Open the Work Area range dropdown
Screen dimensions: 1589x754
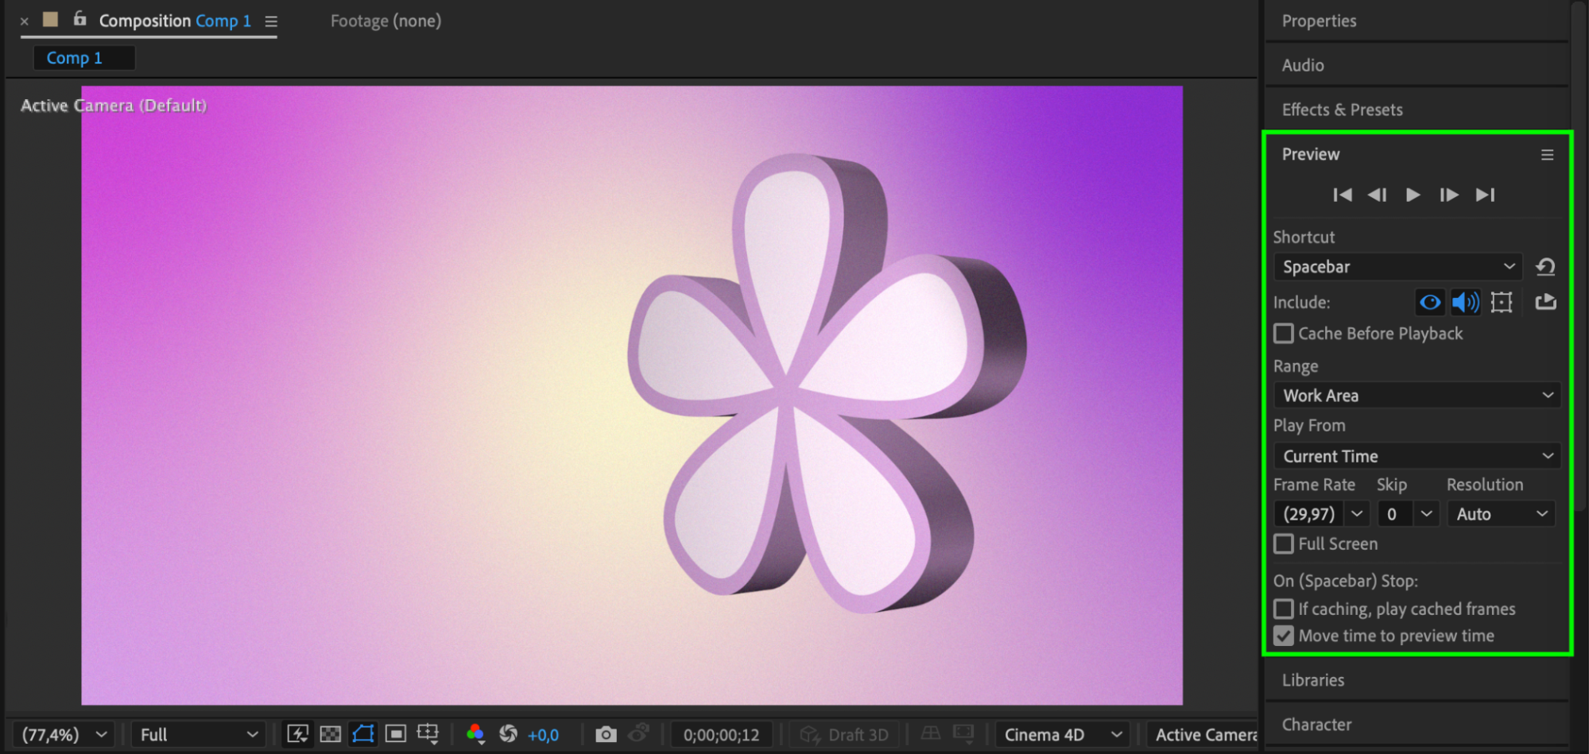(1417, 396)
